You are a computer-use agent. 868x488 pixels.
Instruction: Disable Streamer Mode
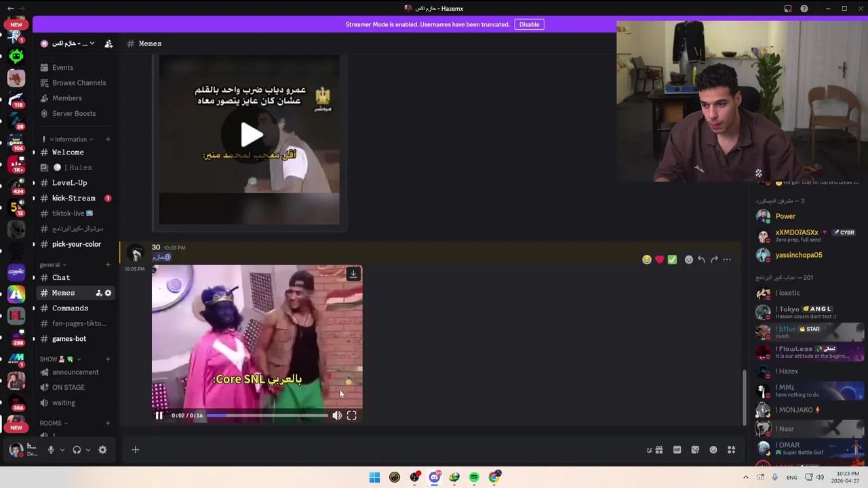click(529, 24)
